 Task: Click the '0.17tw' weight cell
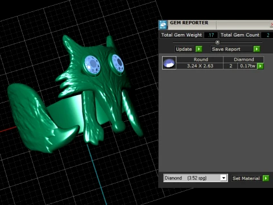tap(247, 66)
